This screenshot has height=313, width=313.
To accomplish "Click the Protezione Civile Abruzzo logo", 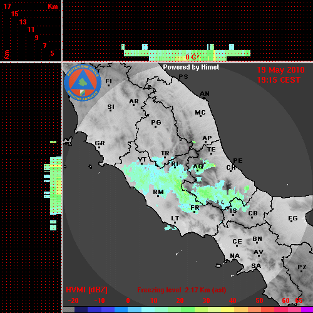I will [x=83, y=83].
